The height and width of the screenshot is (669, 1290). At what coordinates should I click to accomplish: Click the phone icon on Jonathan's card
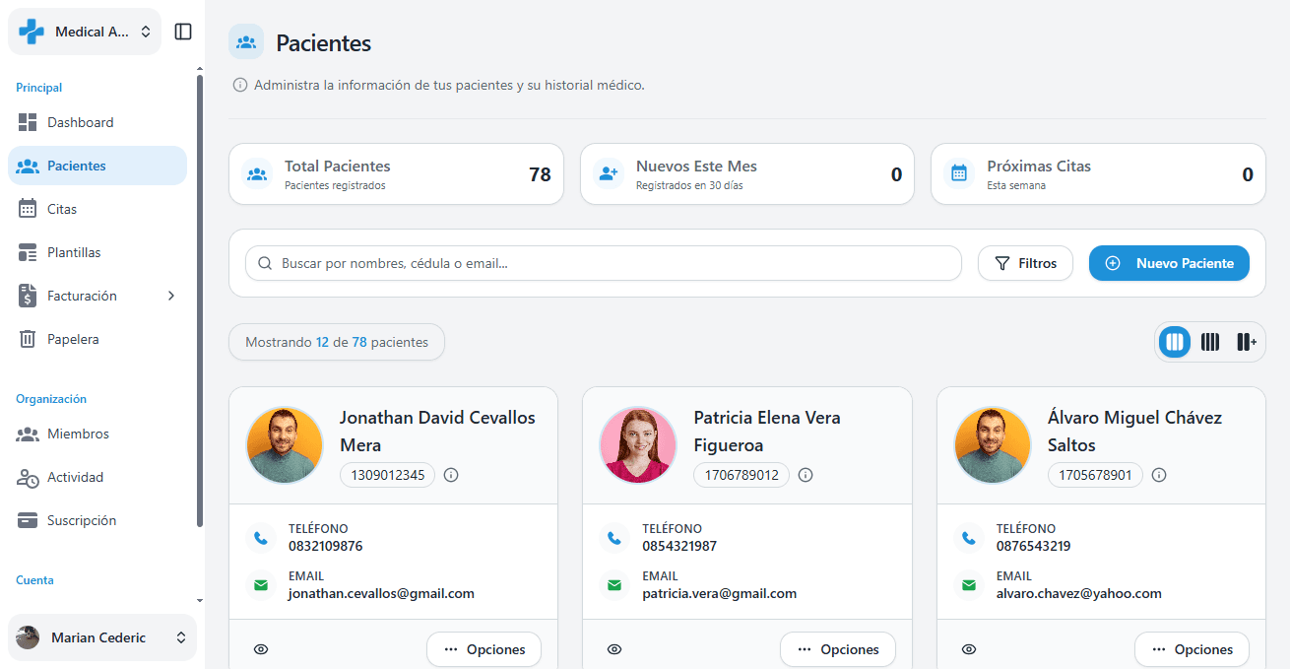[x=261, y=538]
